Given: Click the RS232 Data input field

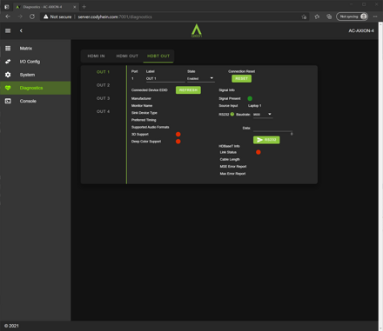Looking at the screenshot, I should pos(272,128).
